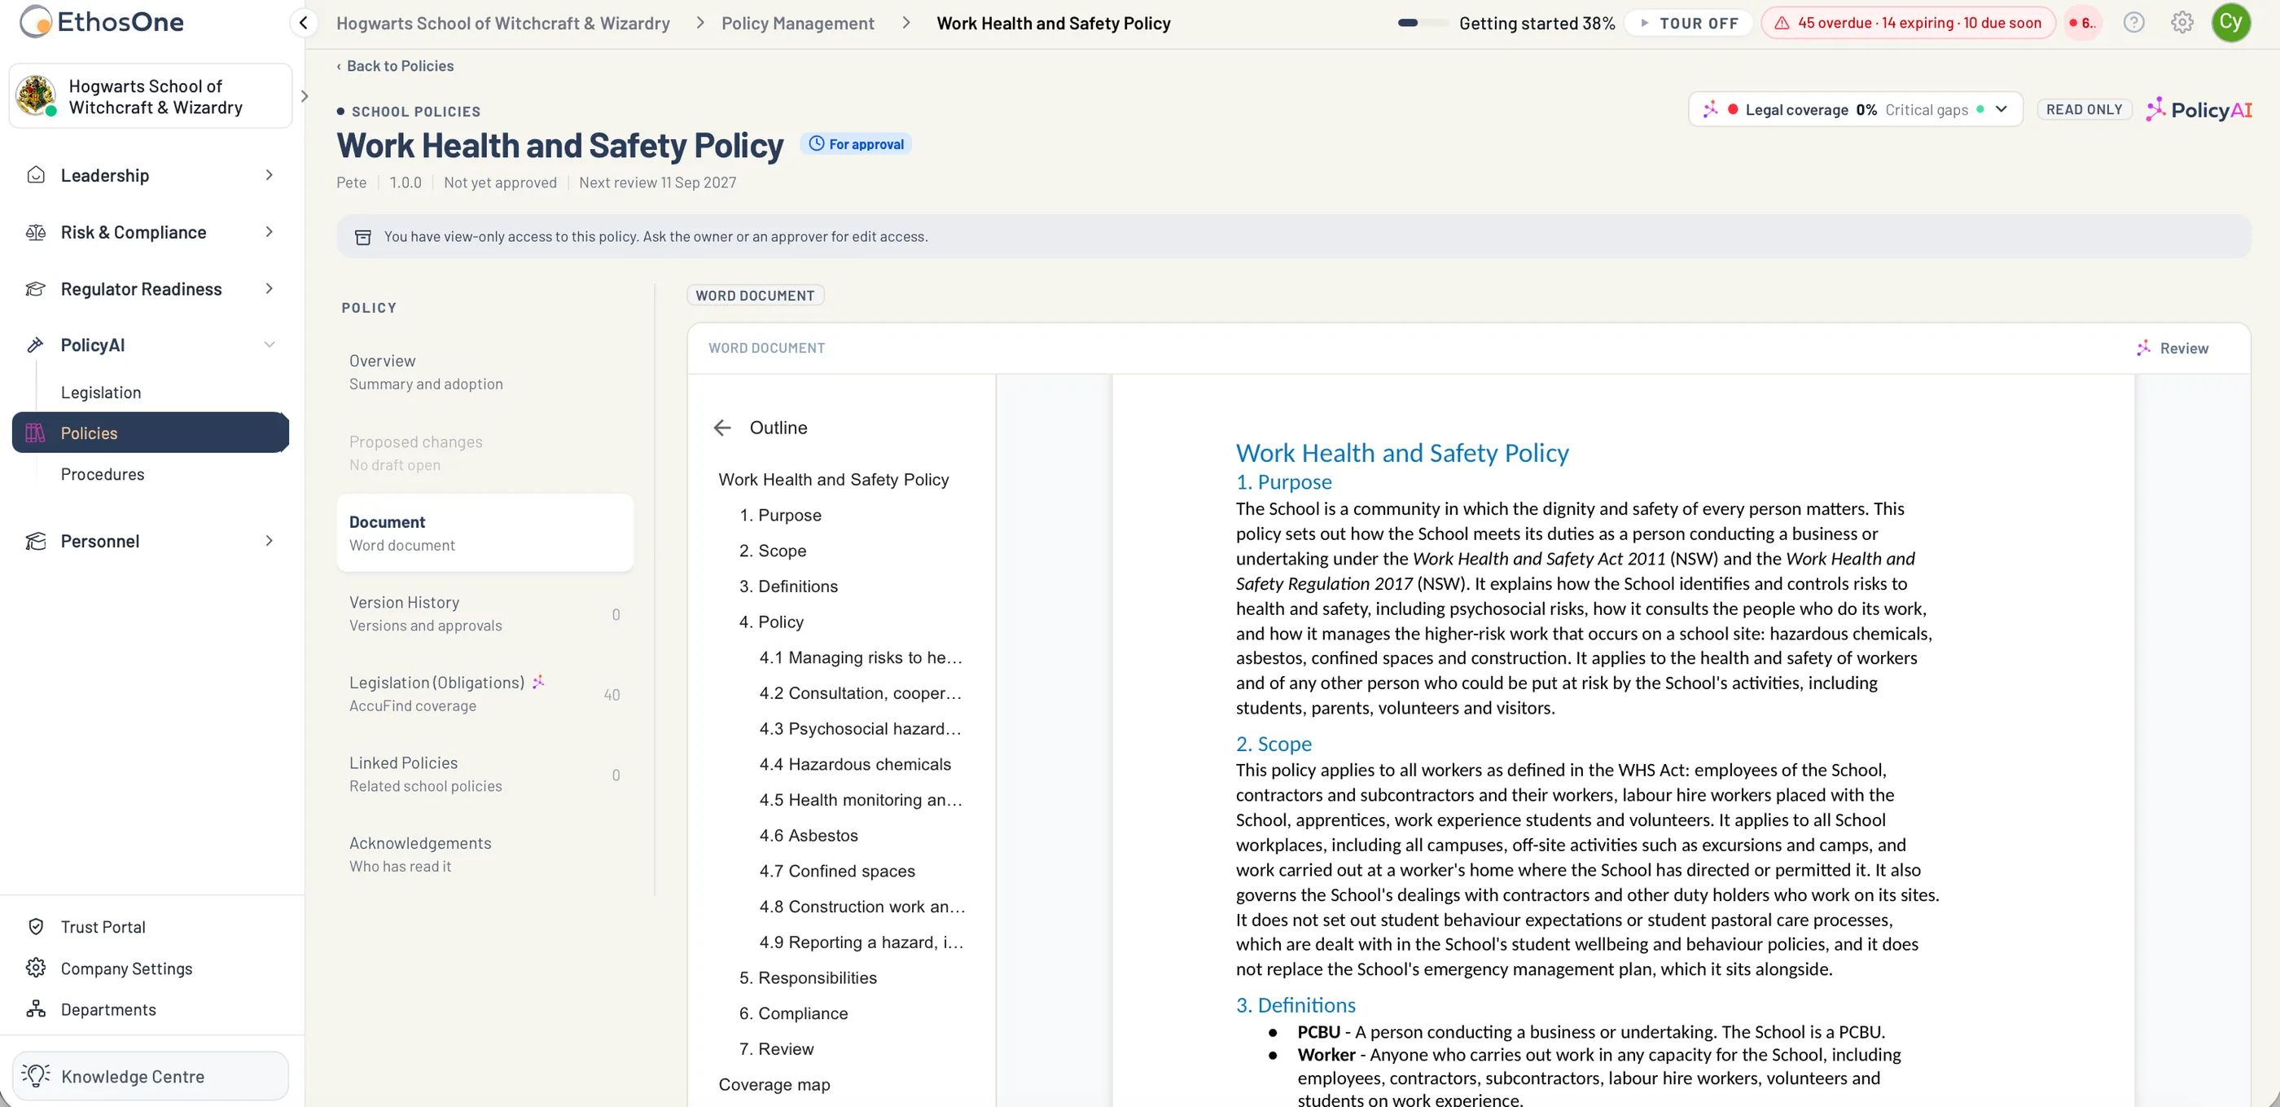Click Policy Management breadcrumb
This screenshot has height=1107, width=2280.
coord(797,23)
